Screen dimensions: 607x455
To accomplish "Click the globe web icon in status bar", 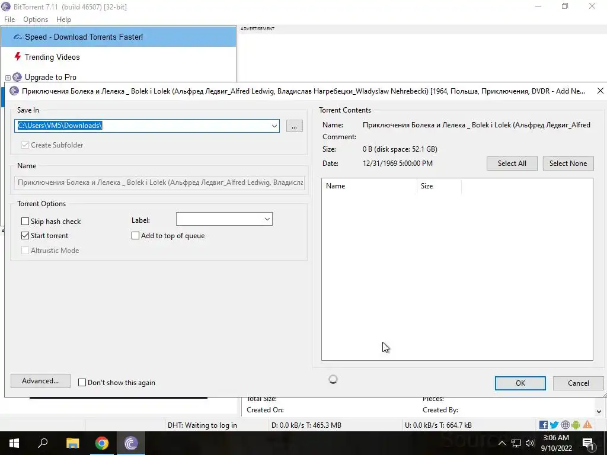I will 565,425.
